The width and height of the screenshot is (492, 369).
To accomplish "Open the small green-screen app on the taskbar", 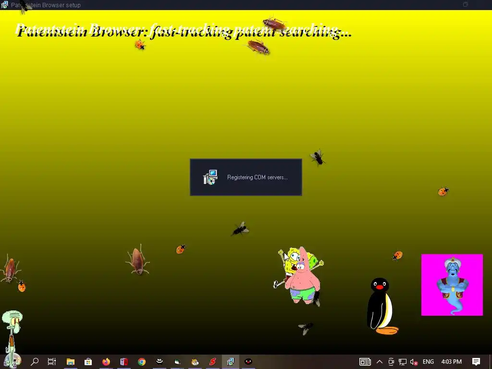I will coord(177,362).
